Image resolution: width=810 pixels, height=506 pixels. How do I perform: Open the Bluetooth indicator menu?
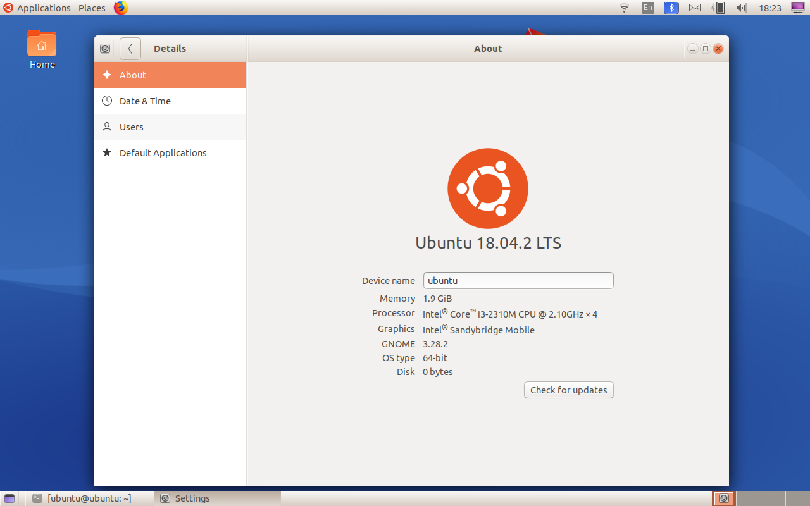pos(671,8)
